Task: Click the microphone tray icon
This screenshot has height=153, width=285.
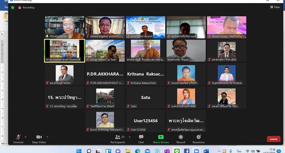Action: coord(231,151)
